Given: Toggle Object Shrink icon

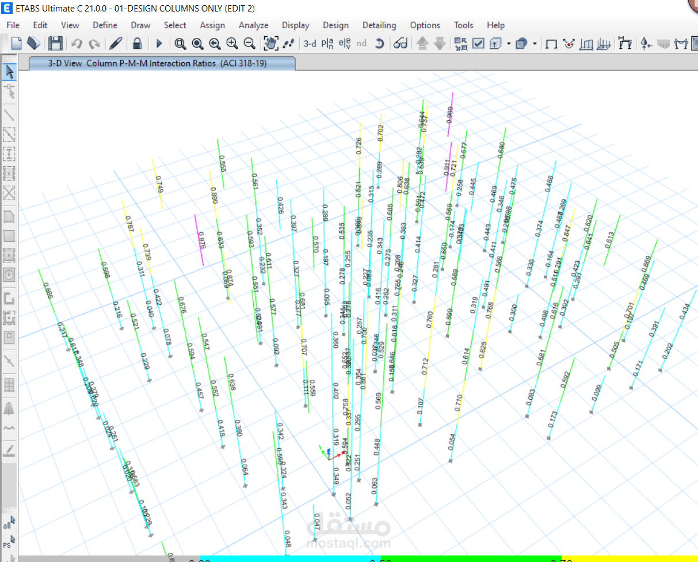Looking at the screenshot, I should point(461,43).
